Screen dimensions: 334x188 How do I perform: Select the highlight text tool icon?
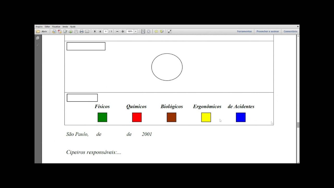[x=162, y=31]
